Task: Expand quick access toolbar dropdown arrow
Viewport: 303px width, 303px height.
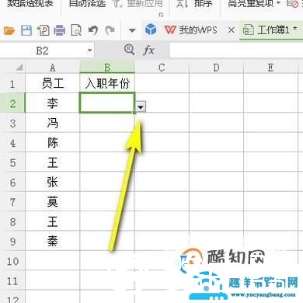Action: coord(132,30)
